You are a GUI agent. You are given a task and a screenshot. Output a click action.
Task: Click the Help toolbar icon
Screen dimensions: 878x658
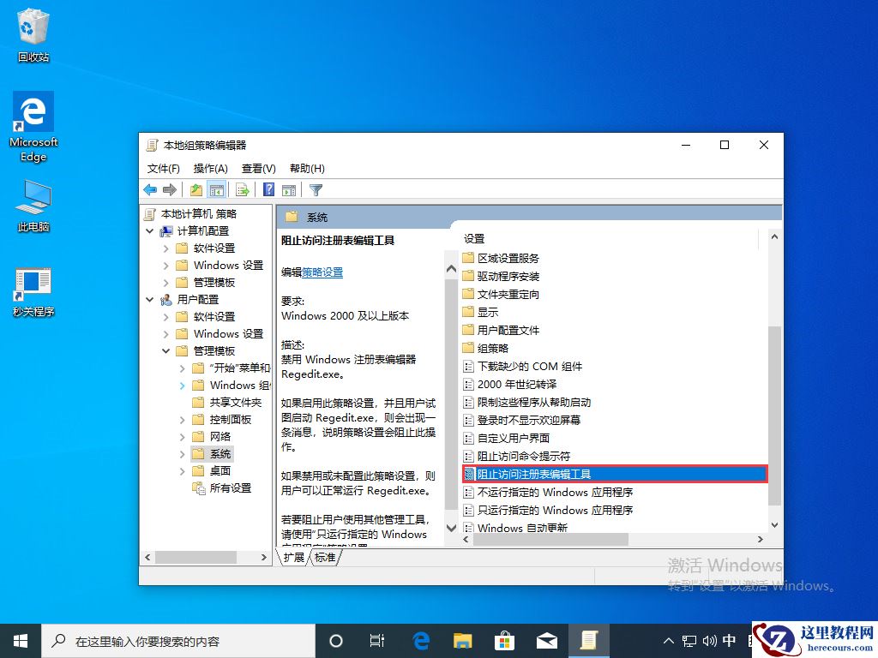[x=269, y=189]
